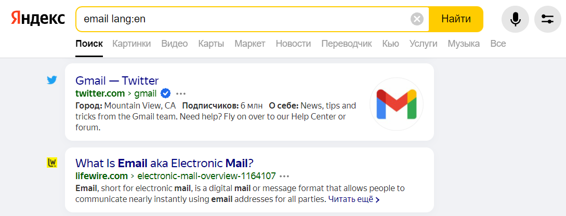Click the Yandex logo
The image size is (566, 216).
[x=38, y=18]
